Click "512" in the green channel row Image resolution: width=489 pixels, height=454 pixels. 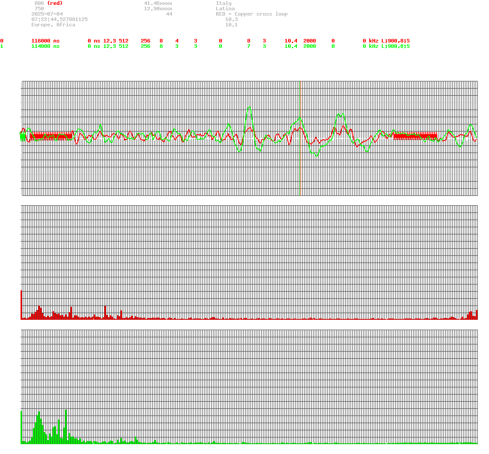coord(124,46)
